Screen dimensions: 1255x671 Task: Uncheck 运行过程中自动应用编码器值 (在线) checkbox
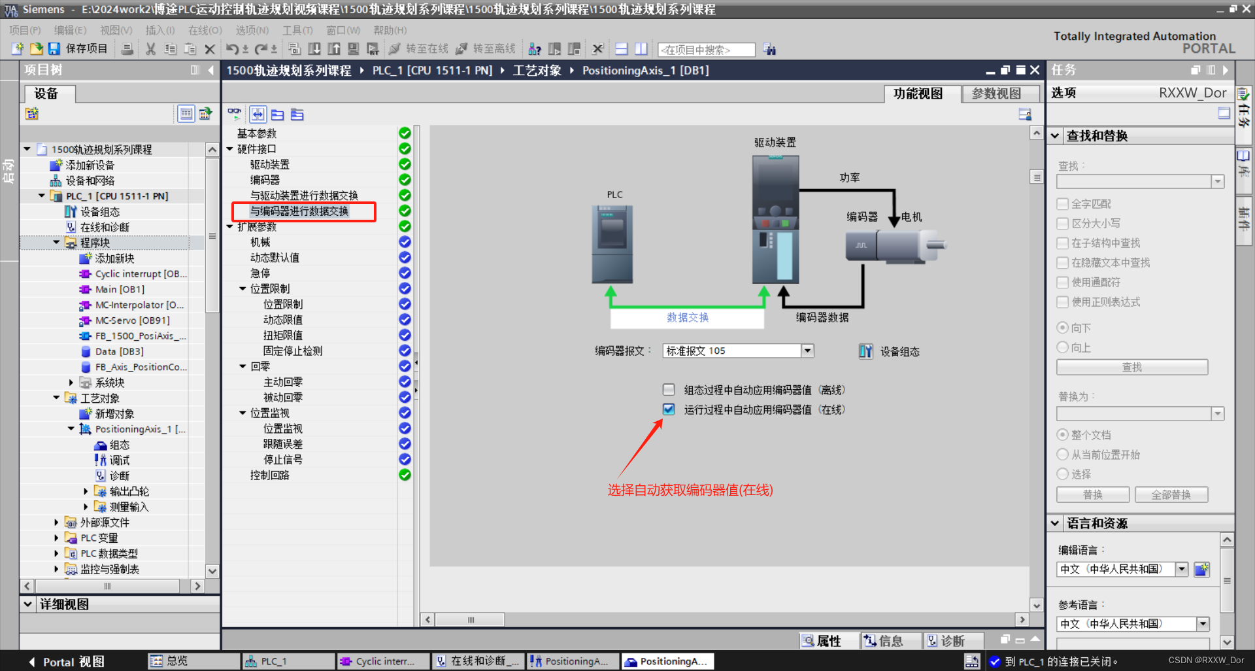(x=669, y=409)
